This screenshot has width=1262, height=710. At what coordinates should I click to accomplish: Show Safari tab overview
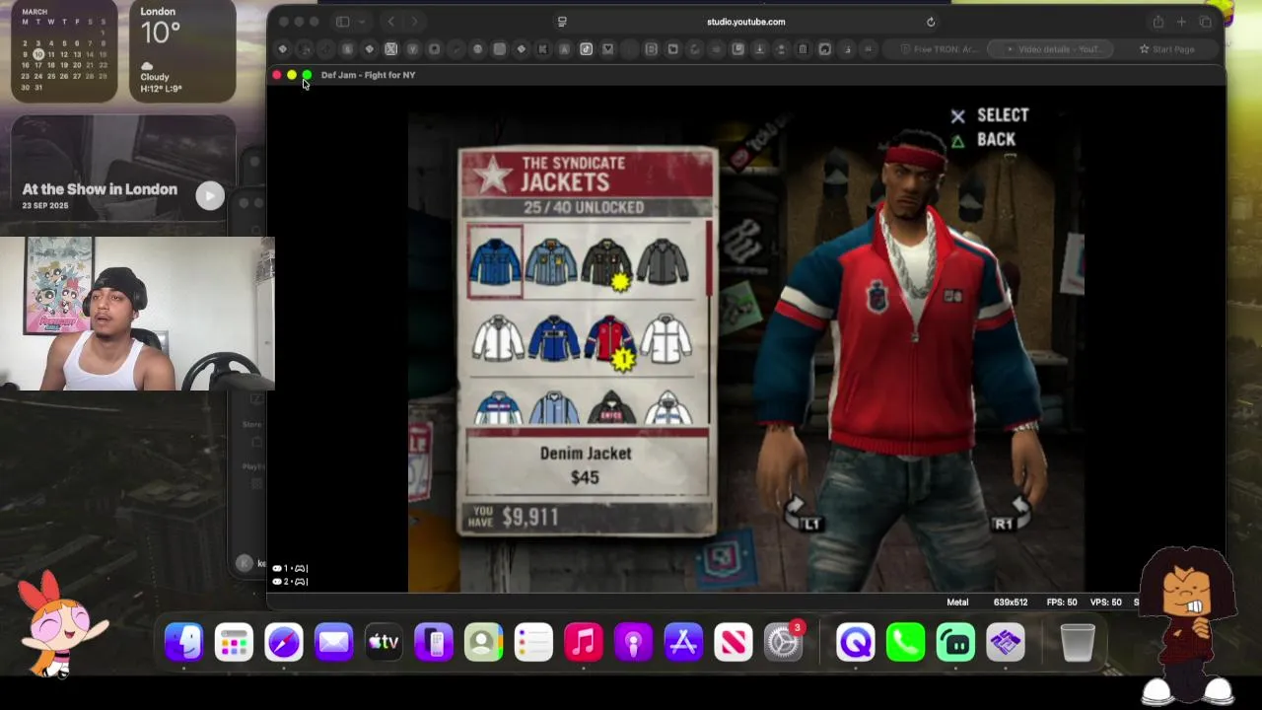[1205, 22]
